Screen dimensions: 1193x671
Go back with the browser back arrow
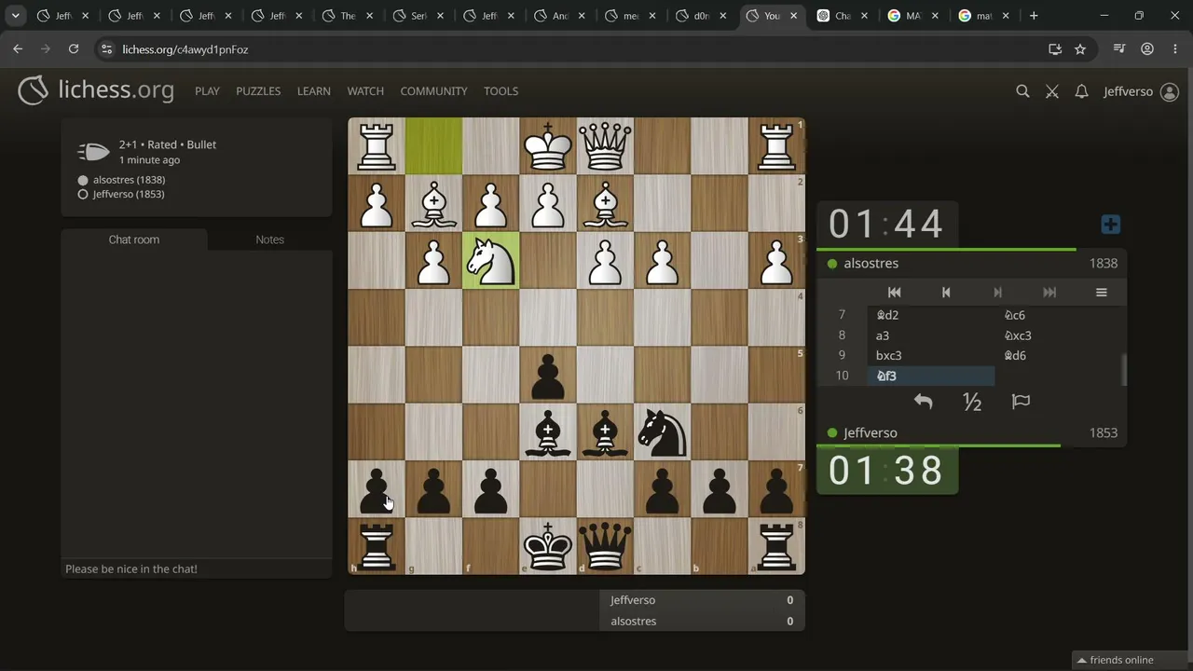pyautogui.click(x=18, y=49)
